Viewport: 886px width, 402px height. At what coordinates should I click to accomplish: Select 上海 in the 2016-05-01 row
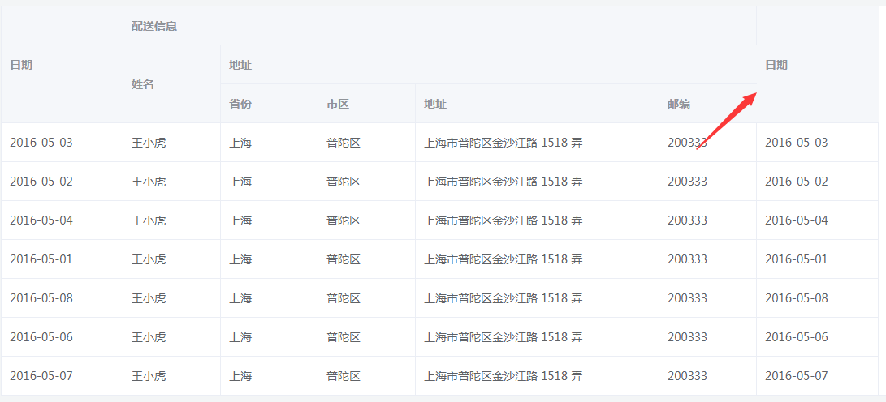[x=240, y=259]
